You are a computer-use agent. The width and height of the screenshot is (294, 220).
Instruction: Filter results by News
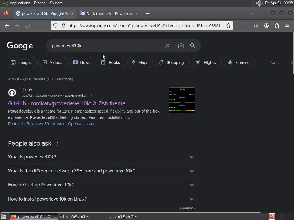click(82, 62)
